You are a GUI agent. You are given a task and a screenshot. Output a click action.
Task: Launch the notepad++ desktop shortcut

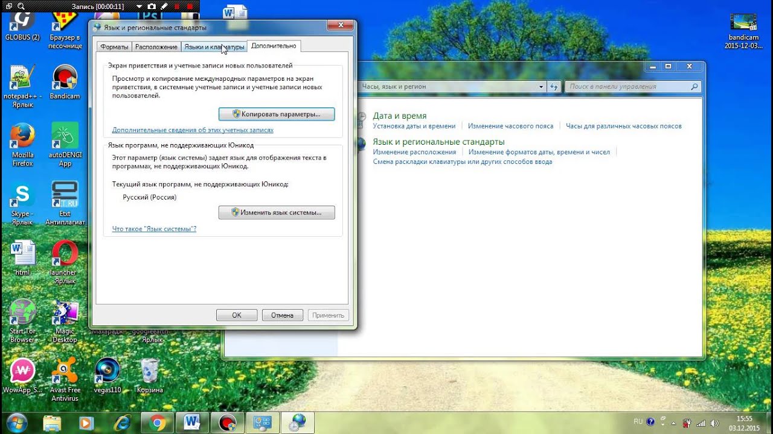point(22,87)
